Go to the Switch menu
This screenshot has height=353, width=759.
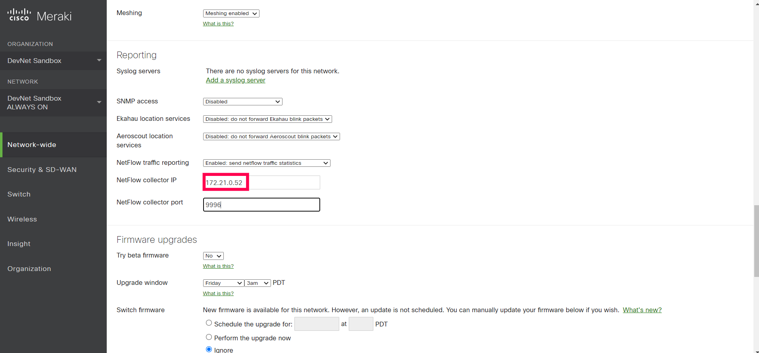[19, 194]
